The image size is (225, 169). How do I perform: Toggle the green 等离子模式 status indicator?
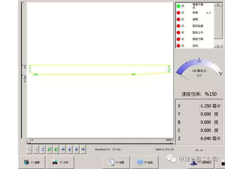[178, 6]
